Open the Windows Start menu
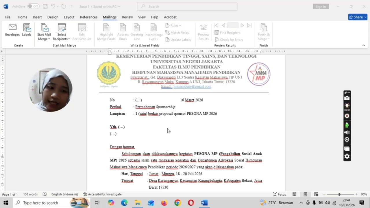The height and width of the screenshot is (208, 370). point(6,203)
